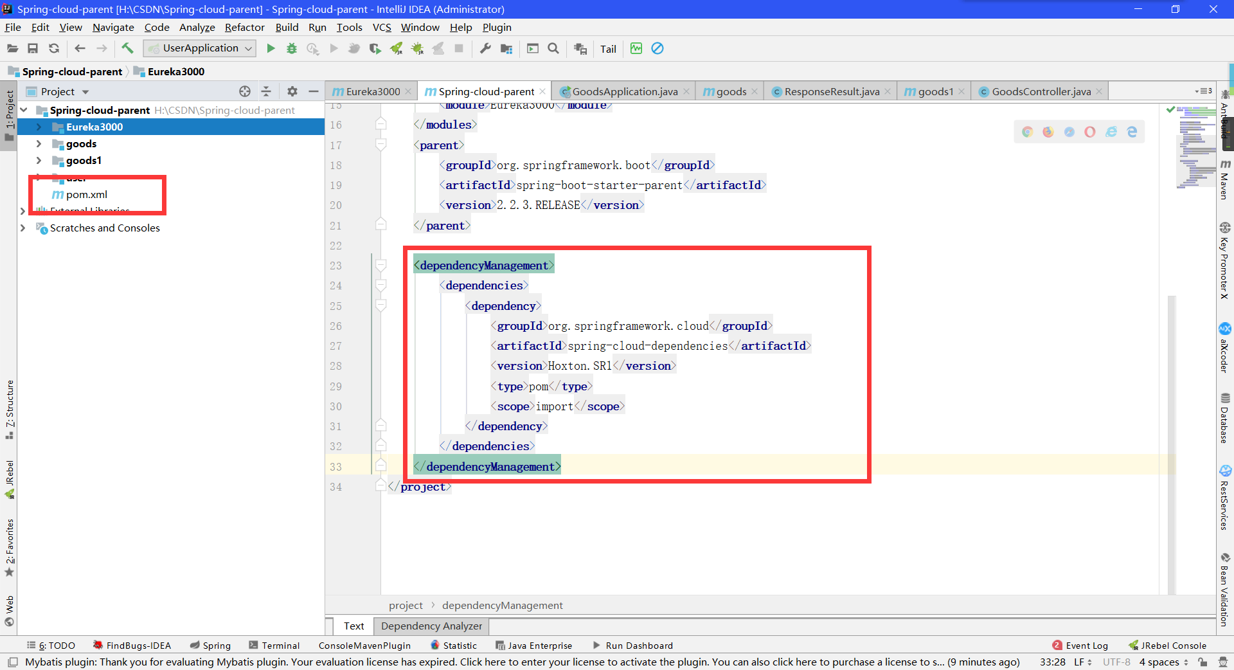1234x670 pixels.
Task: Open in Opera browser icon
Action: coord(1090,132)
